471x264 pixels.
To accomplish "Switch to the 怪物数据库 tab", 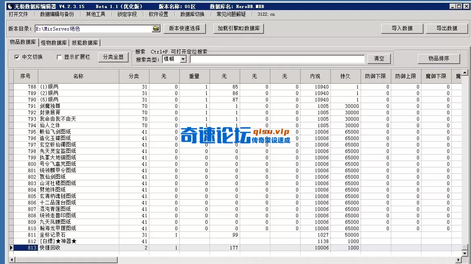I will (x=54, y=43).
